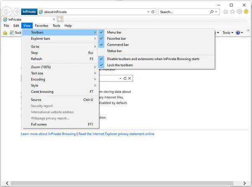Click the horizontal scrollbar right arrow
252x187 pixels.
(x=244, y=183)
